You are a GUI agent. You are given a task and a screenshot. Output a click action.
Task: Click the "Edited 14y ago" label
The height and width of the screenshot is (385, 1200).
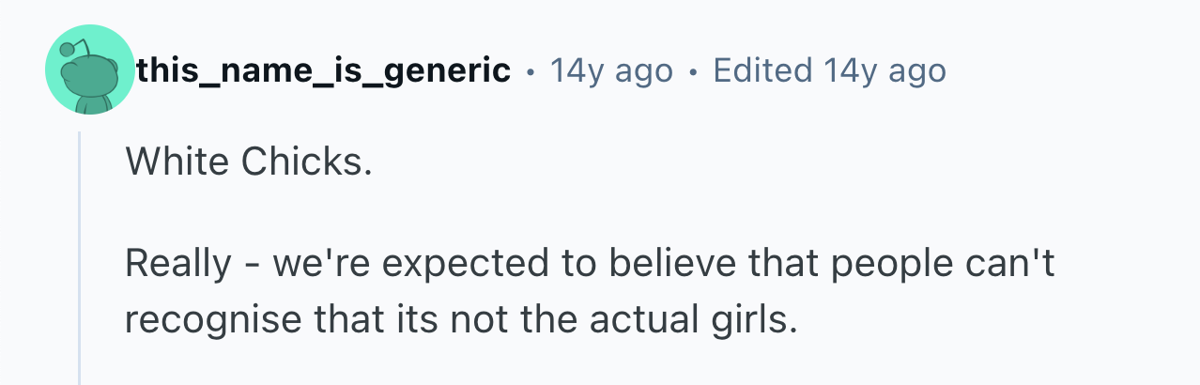[829, 70]
